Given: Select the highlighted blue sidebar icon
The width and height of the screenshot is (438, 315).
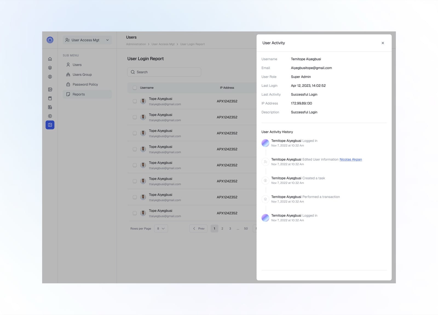Looking at the screenshot, I should (x=50, y=125).
